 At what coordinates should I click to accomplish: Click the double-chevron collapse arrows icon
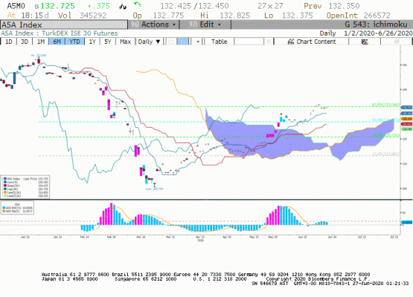click(269, 42)
